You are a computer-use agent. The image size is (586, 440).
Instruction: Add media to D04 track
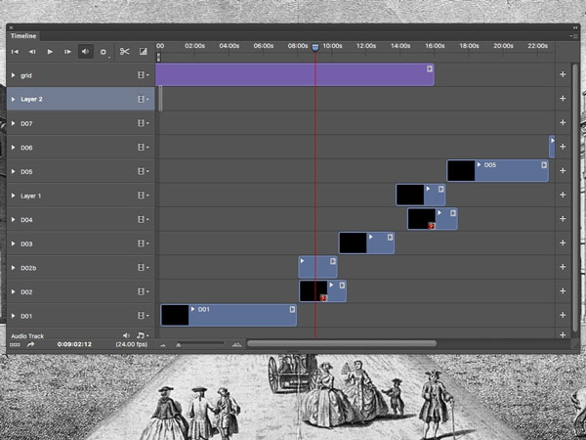click(563, 219)
